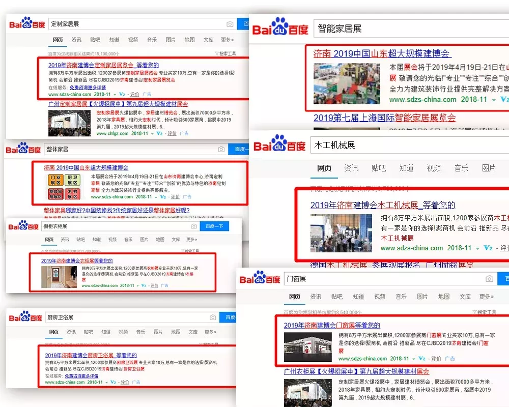Click the V2 badge in the 木工机械展 result
The image size is (509, 407).
coord(488,248)
